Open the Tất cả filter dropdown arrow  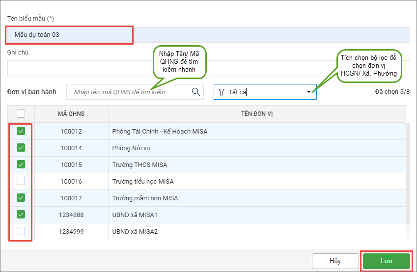coord(309,92)
